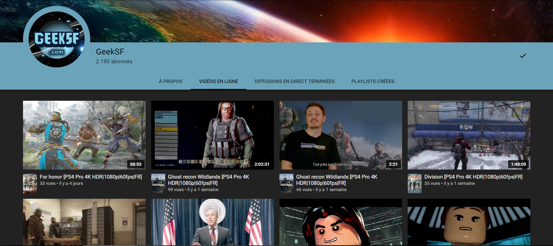Click the GeekSF channel name
553x246 pixels.
(x=110, y=52)
